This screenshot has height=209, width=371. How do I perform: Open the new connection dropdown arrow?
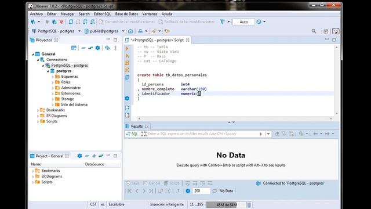point(39,22)
